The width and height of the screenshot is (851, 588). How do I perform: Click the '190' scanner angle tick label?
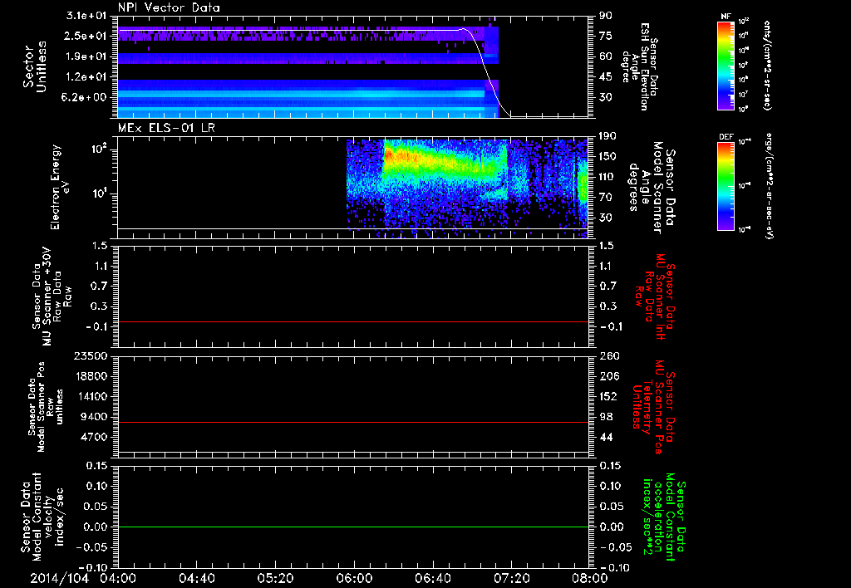pyautogui.click(x=608, y=136)
